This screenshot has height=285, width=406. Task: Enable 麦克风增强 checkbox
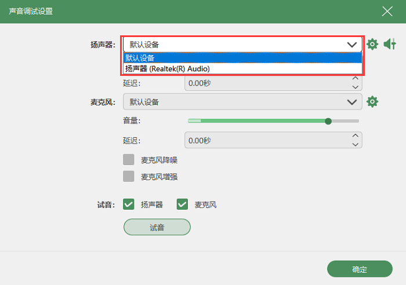click(129, 176)
